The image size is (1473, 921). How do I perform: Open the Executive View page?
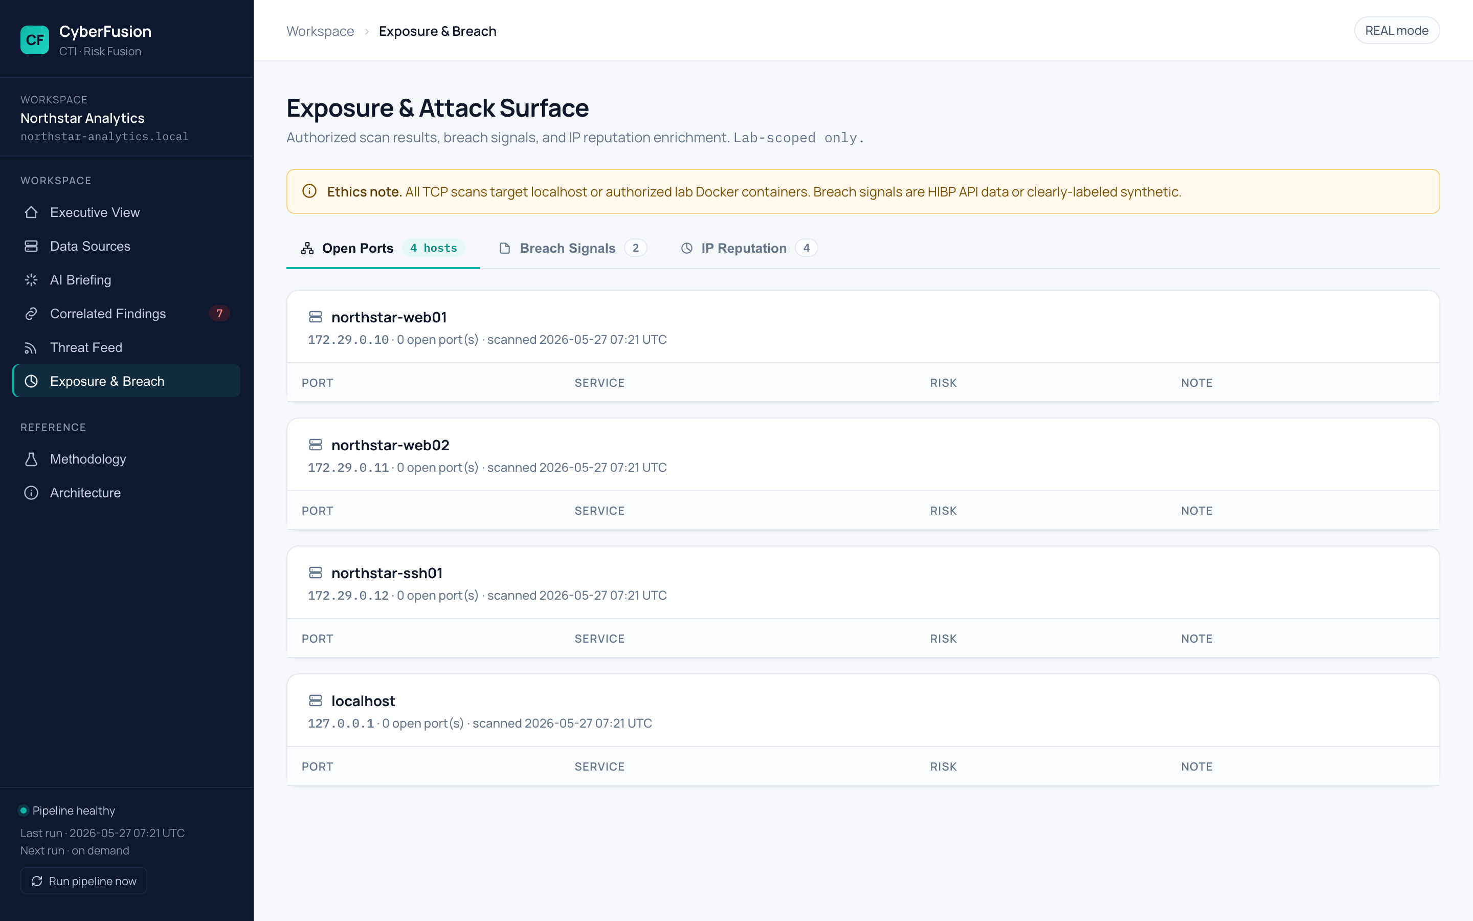coord(126,212)
